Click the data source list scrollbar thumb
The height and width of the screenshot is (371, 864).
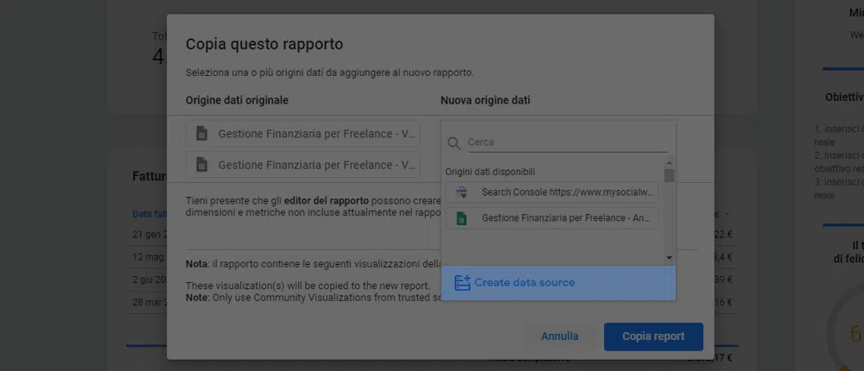tap(669, 175)
